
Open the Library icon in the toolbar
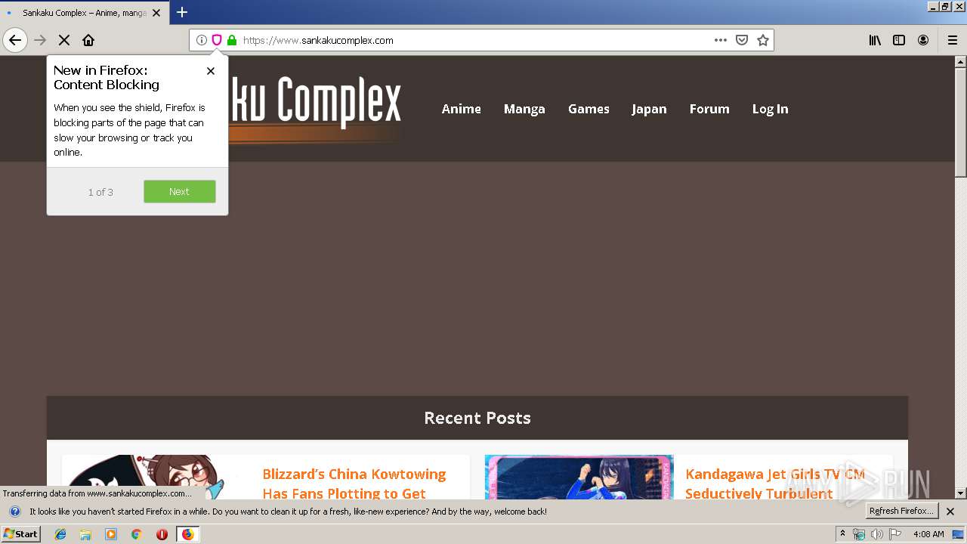875,40
